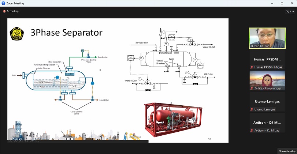Click the Zoom logo in title bar
The height and width of the screenshot is (154, 297).
(3, 3)
